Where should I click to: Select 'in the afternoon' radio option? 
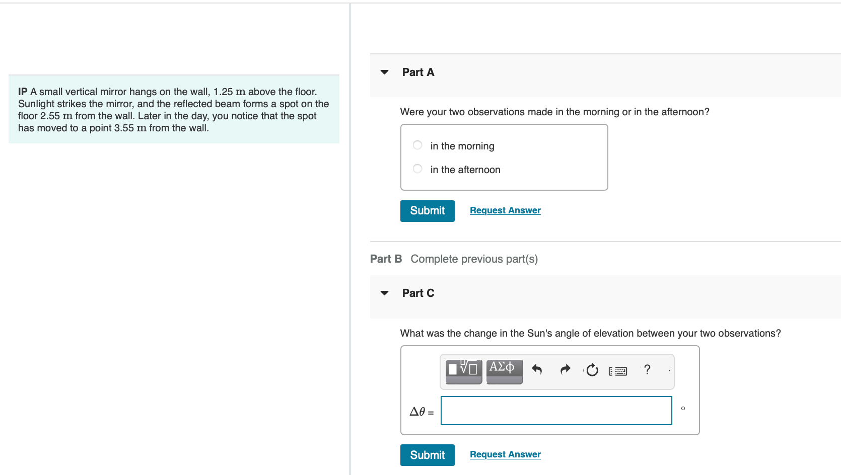417,169
